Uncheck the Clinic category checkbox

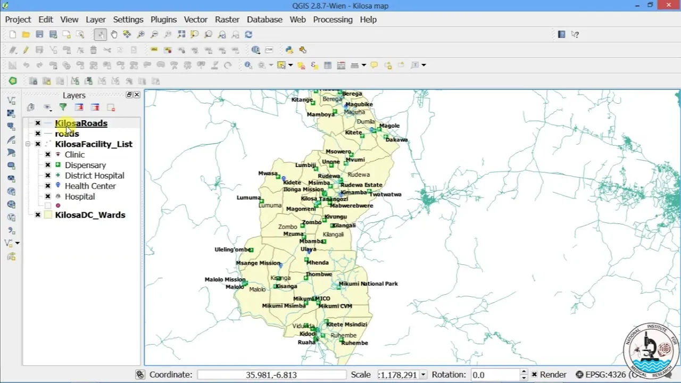[x=48, y=155]
